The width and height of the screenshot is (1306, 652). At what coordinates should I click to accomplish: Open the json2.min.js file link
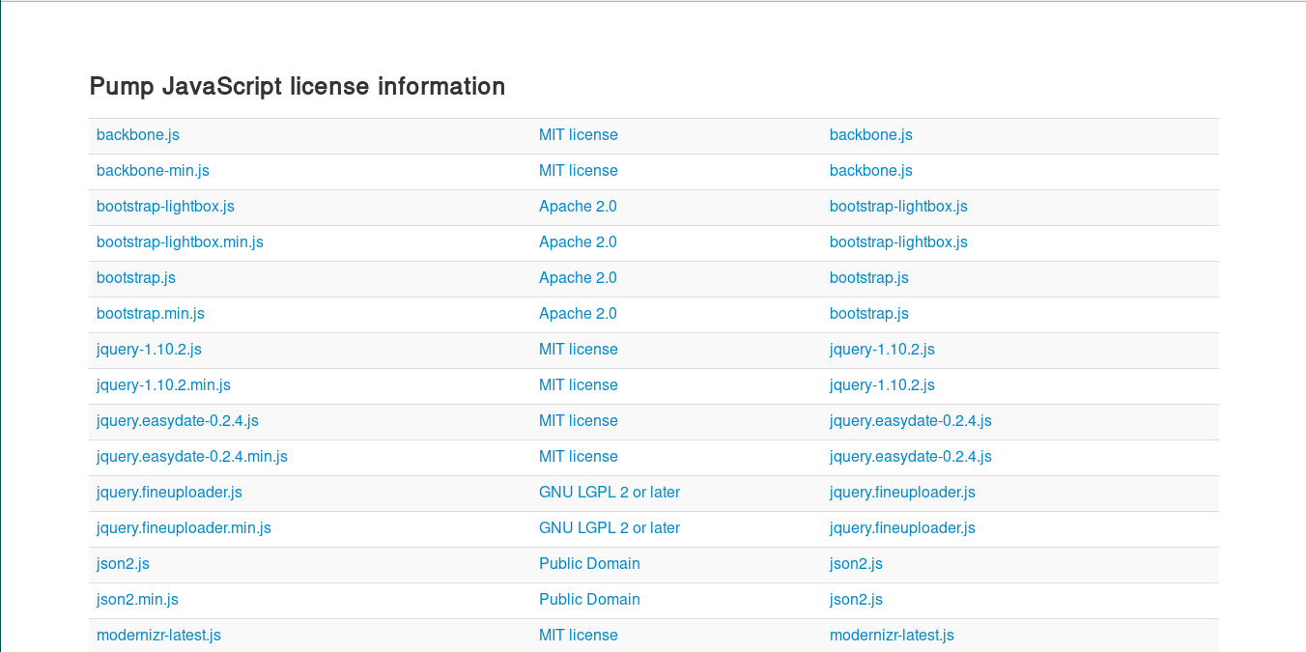137,600
